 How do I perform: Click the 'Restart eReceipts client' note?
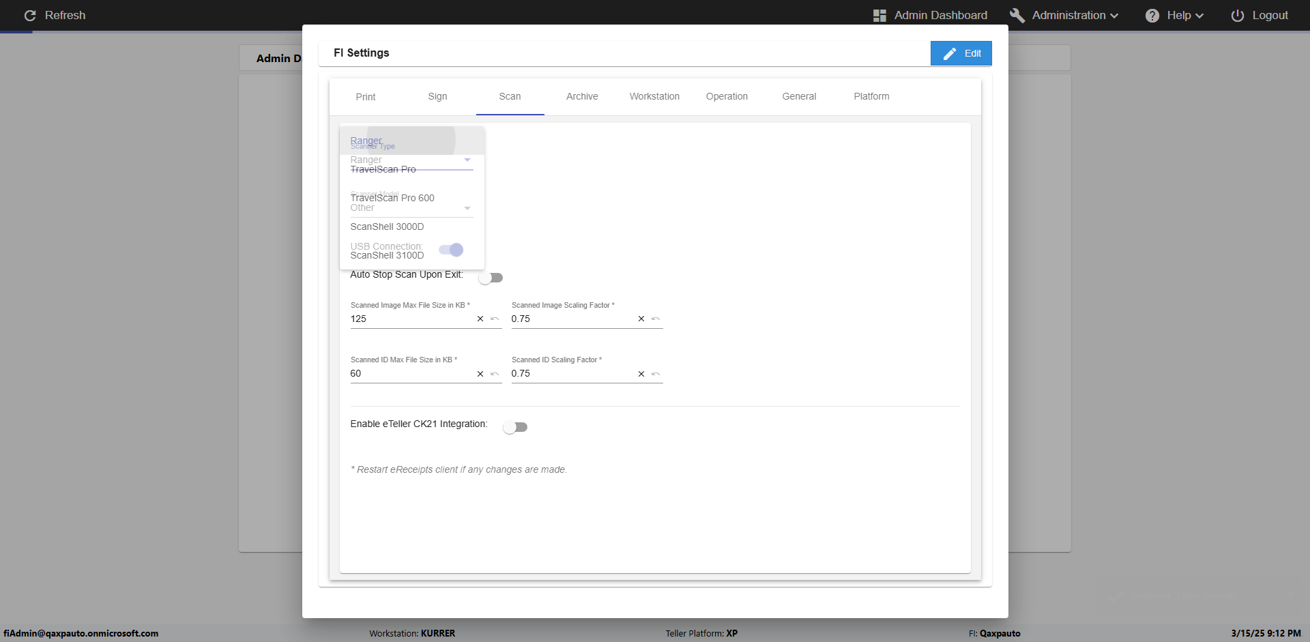click(x=458, y=469)
